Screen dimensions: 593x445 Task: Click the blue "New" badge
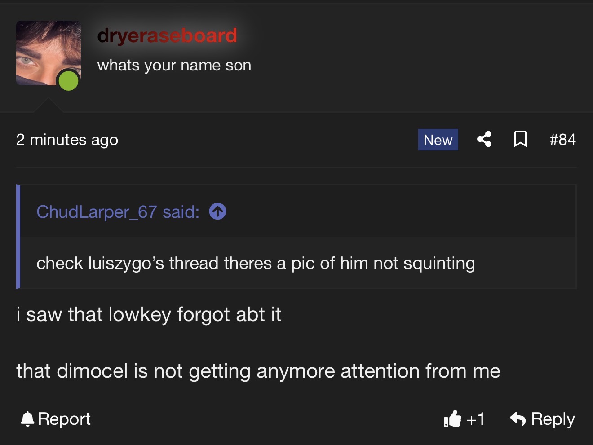(438, 140)
